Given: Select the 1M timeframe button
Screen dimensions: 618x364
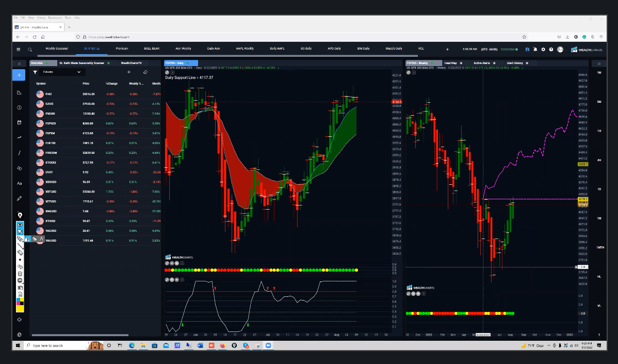Looking at the screenshot, I should 599,73.
